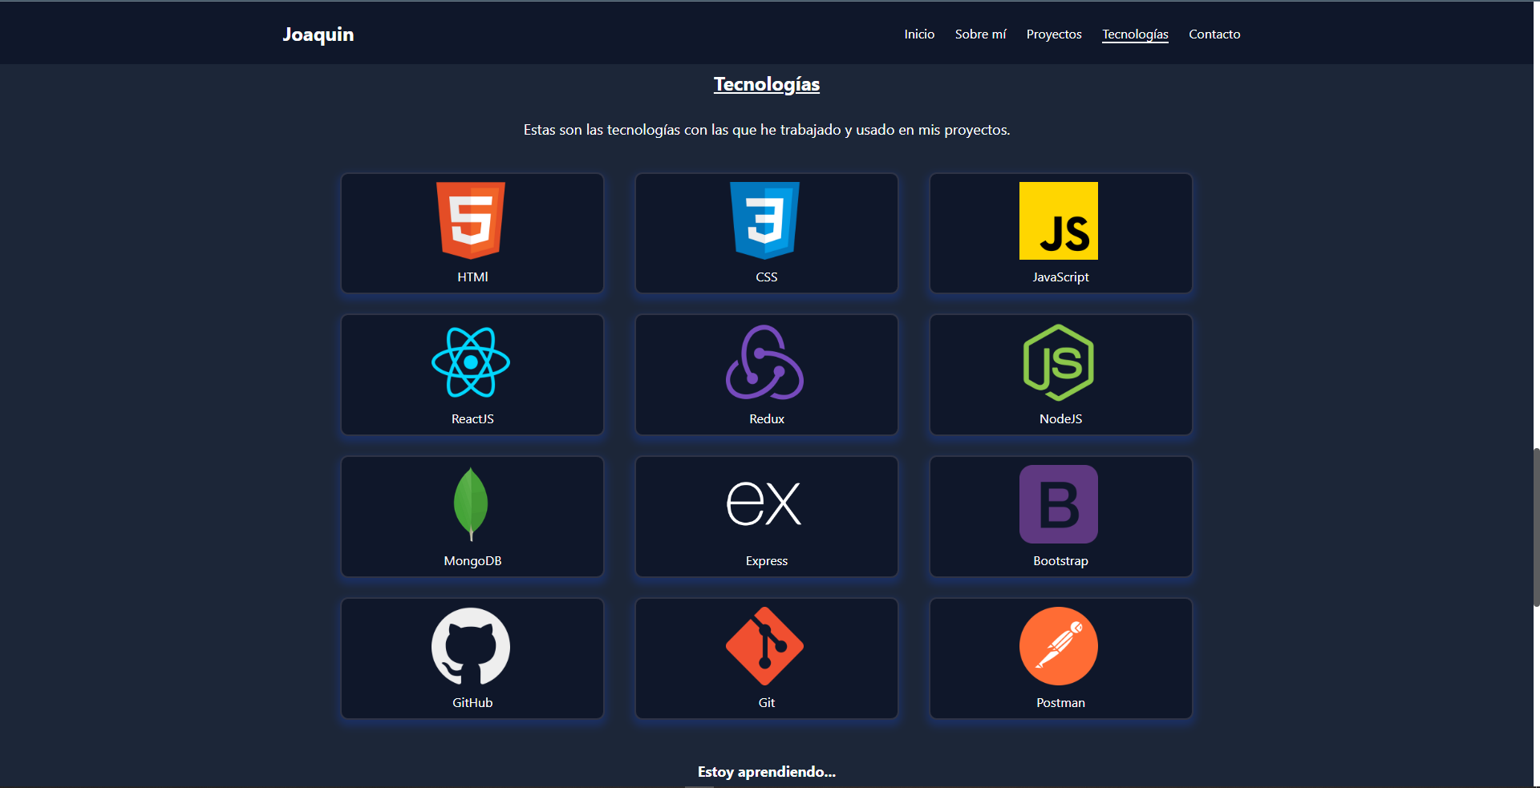Open the Inicio navigation link
This screenshot has height=788, width=1540.
[x=919, y=34]
